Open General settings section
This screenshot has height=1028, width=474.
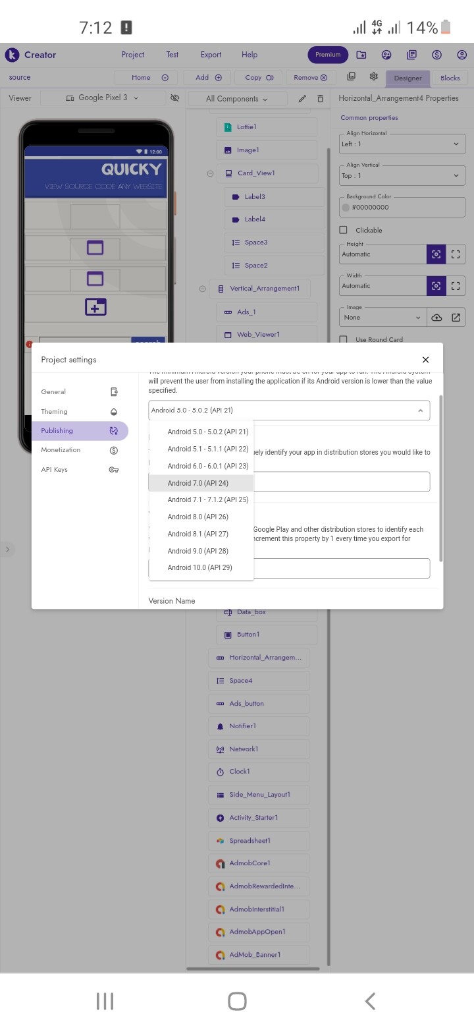80,392
